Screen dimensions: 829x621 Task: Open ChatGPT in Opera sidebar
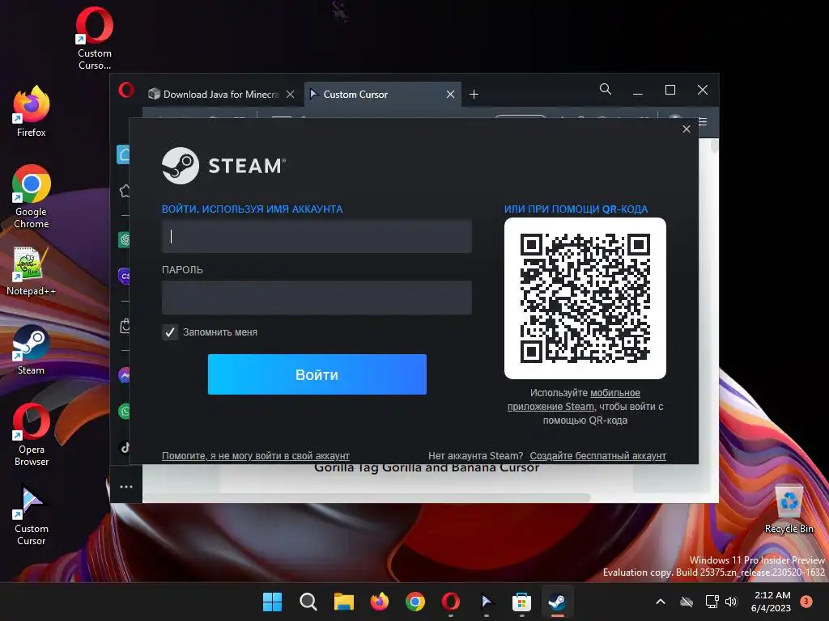(124, 239)
